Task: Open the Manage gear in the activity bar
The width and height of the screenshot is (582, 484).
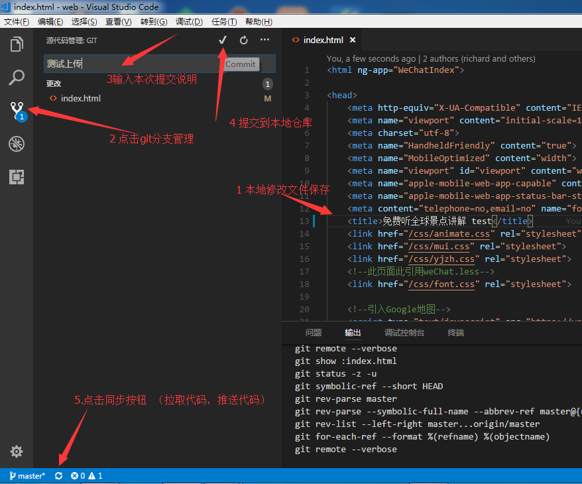Action: [17, 452]
